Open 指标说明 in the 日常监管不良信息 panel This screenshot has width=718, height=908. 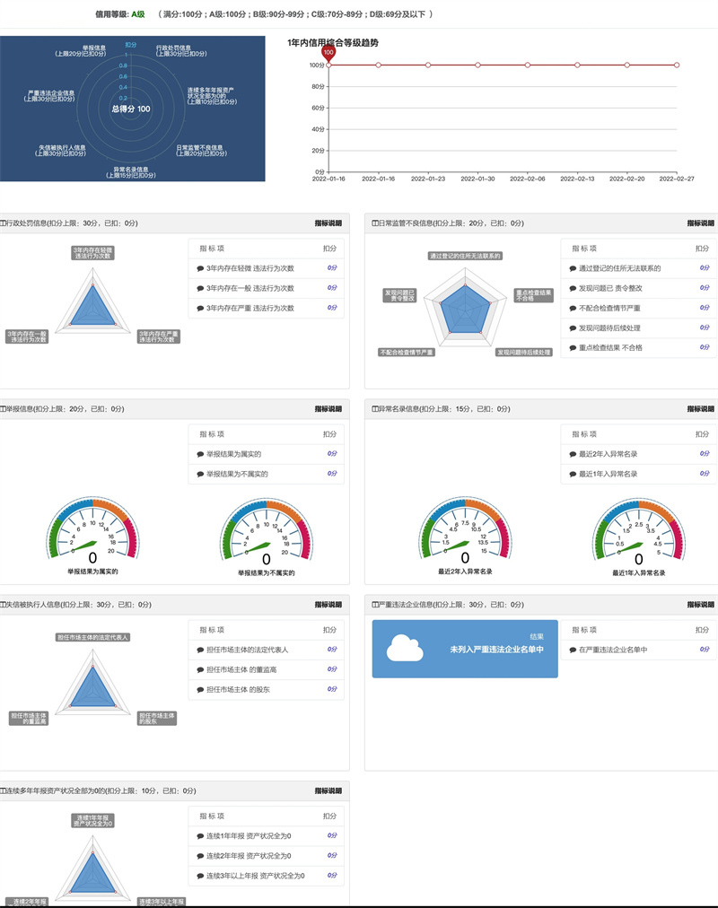[700, 223]
